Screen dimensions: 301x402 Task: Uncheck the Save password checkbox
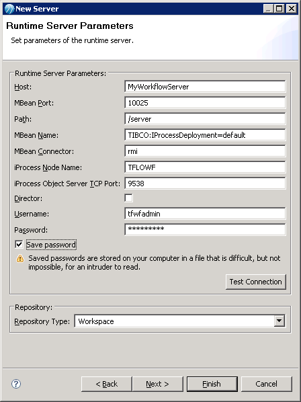pyautogui.click(x=19, y=244)
